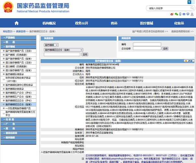Select the 广告 sidebar section
196x163 pixels.
click(19, 124)
